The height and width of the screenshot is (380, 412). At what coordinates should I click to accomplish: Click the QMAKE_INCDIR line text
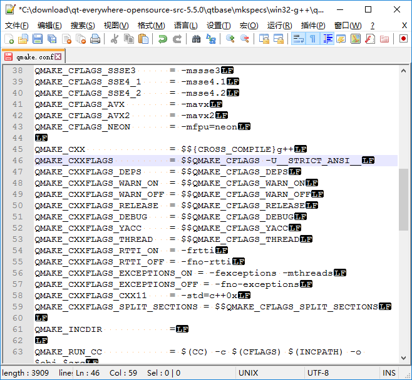click(68, 329)
